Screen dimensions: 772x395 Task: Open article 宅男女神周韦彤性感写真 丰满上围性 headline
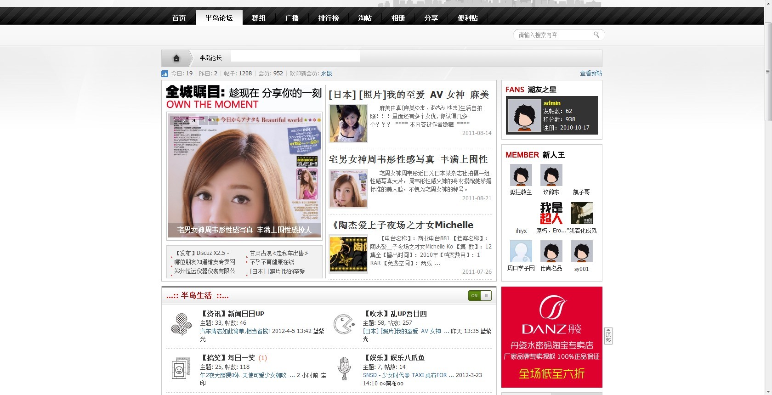point(408,159)
